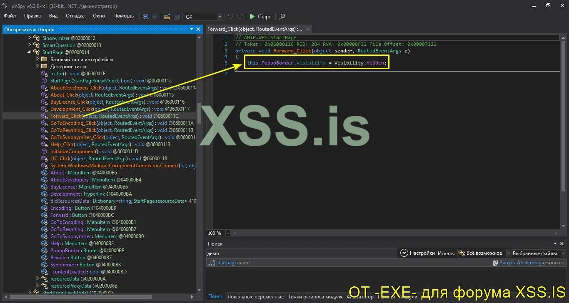Image resolution: width=569 pixels, height=303 pixels.
Task: Click the undo icon in the toolbar
Action: coord(231,17)
